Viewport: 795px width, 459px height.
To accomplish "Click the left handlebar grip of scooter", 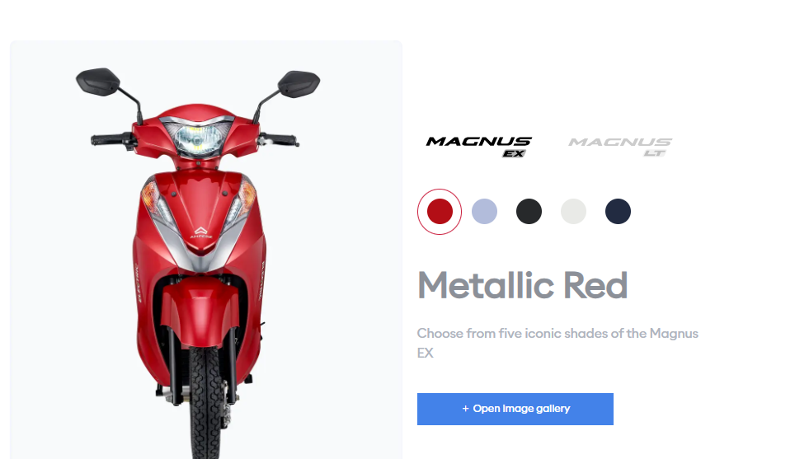I will point(107,139).
